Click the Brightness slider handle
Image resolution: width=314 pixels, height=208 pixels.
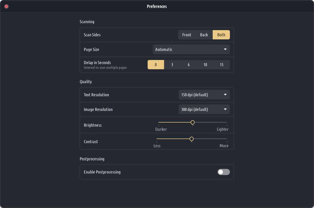point(192,123)
